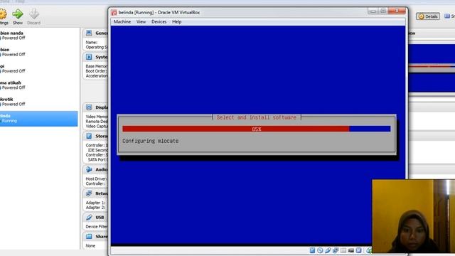The image size is (455, 256).
Task: Click the USB section icon
Action: [x=89, y=218]
